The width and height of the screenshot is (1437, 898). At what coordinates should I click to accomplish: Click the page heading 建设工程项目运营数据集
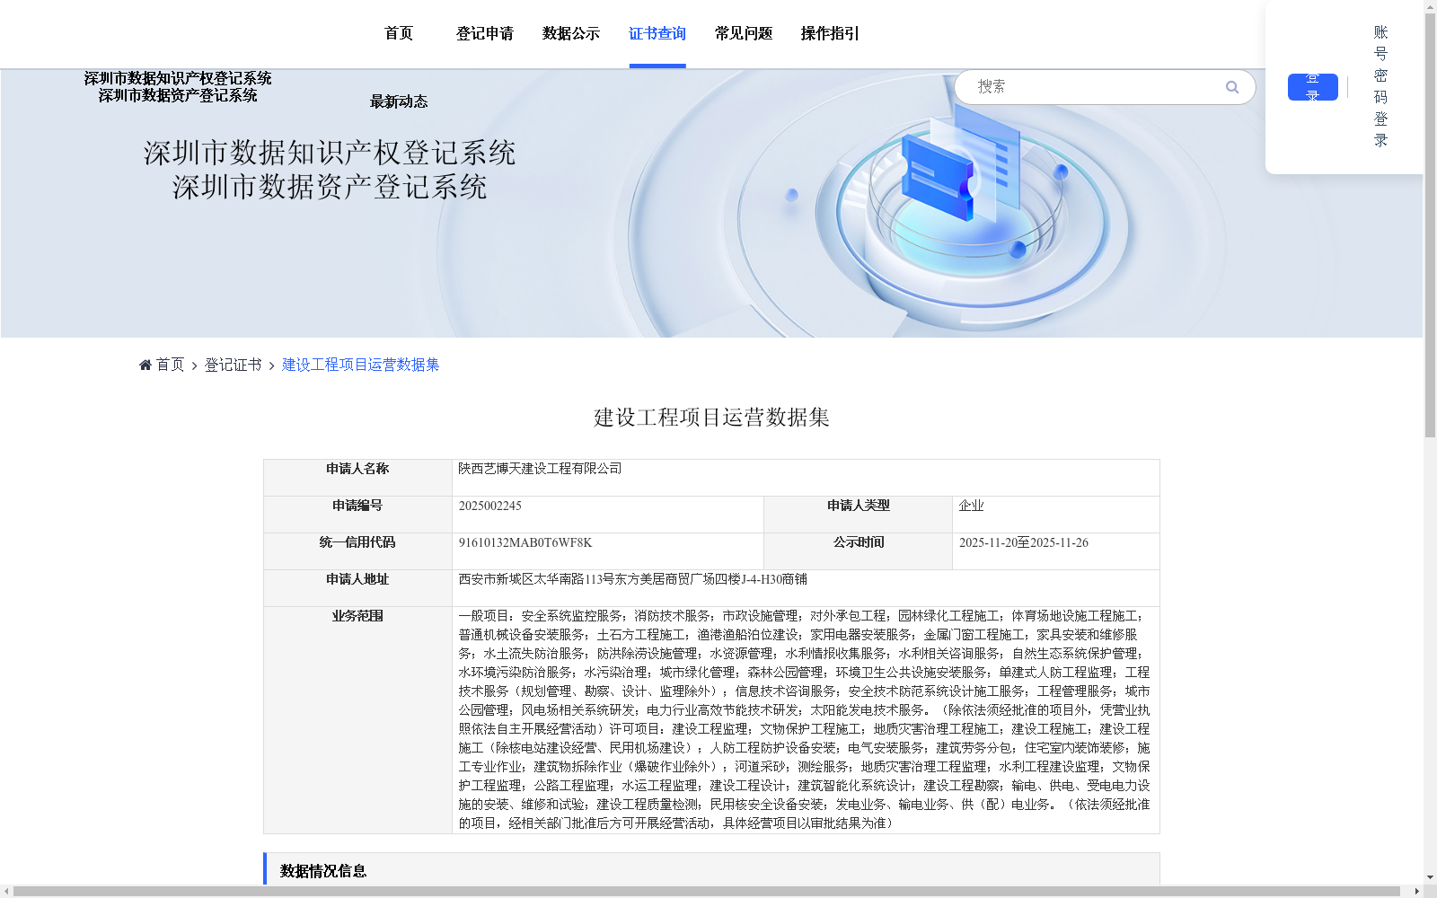click(x=711, y=418)
